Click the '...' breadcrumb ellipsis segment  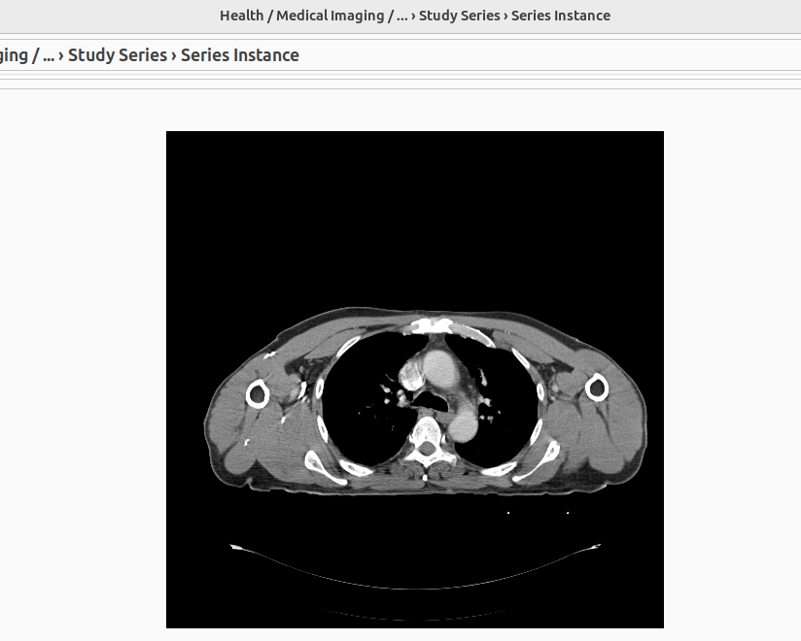(49, 55)
